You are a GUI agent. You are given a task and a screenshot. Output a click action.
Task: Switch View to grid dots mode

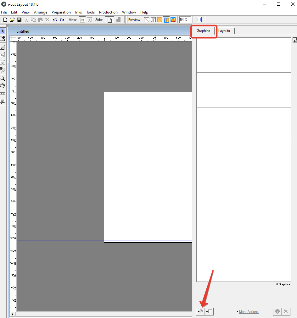pyautogui.click(x=83, y=20)
